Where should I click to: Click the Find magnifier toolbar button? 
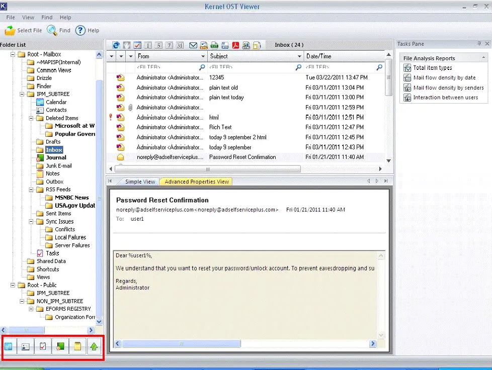(59, 31)
